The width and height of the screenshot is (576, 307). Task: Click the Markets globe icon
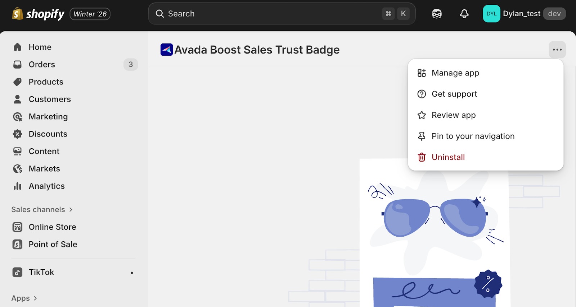click(x=17, y=169)
